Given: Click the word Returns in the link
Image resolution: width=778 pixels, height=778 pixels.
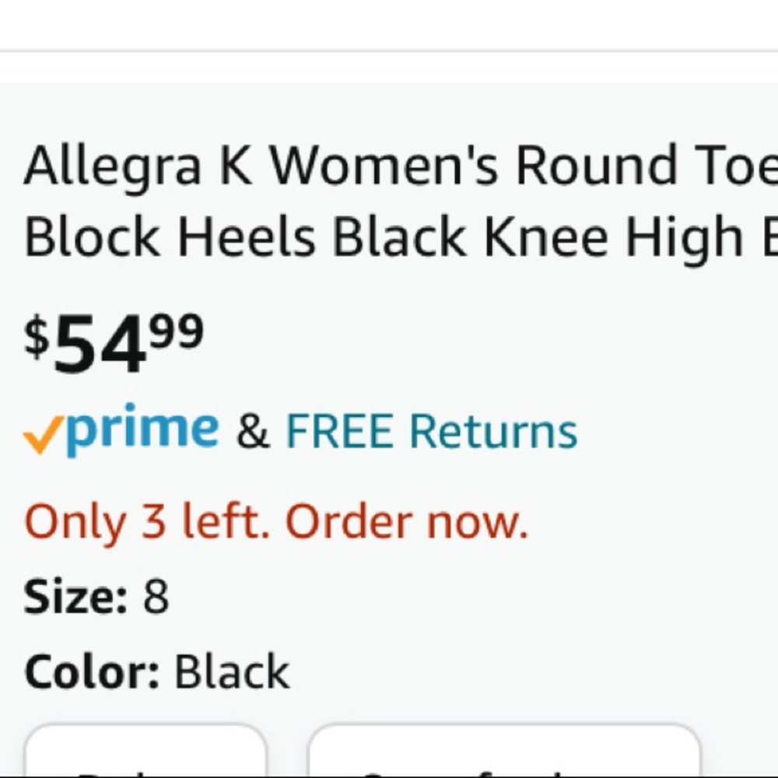Looking at the screenshot, I should [x=493, y=432].
